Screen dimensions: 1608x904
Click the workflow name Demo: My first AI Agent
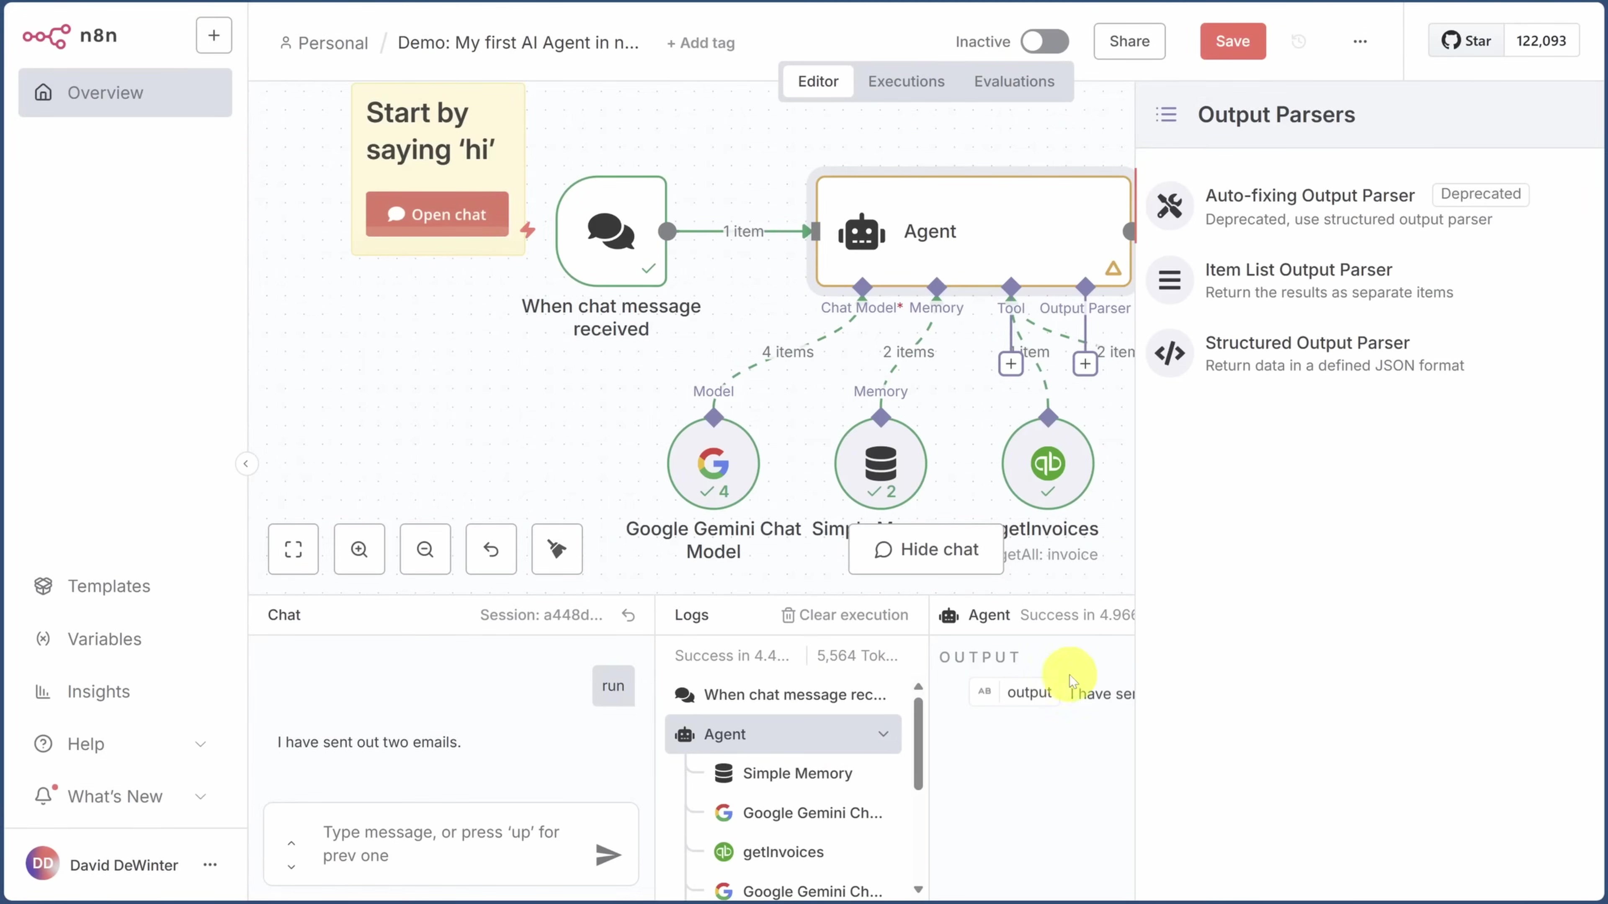518,42
